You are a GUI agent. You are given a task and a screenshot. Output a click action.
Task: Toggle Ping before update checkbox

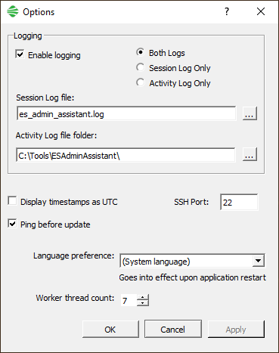pyautogui.click(x=12, y=224)
